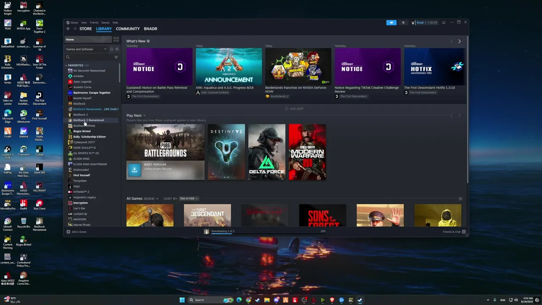
Task: Select Hogwarts Legacy in the list
Action: click(x=84, y=197)
